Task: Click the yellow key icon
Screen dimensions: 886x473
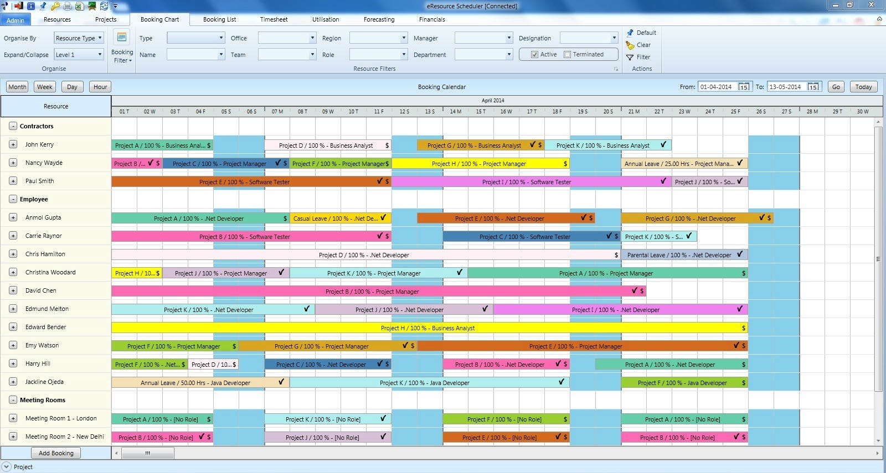Action: [x=55, y=6]
